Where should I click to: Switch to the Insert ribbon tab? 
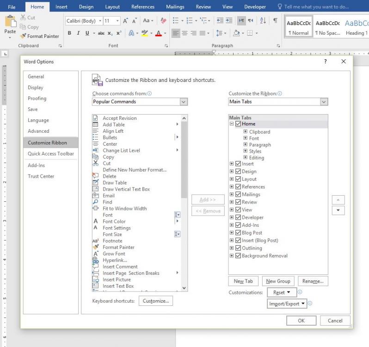61,7
